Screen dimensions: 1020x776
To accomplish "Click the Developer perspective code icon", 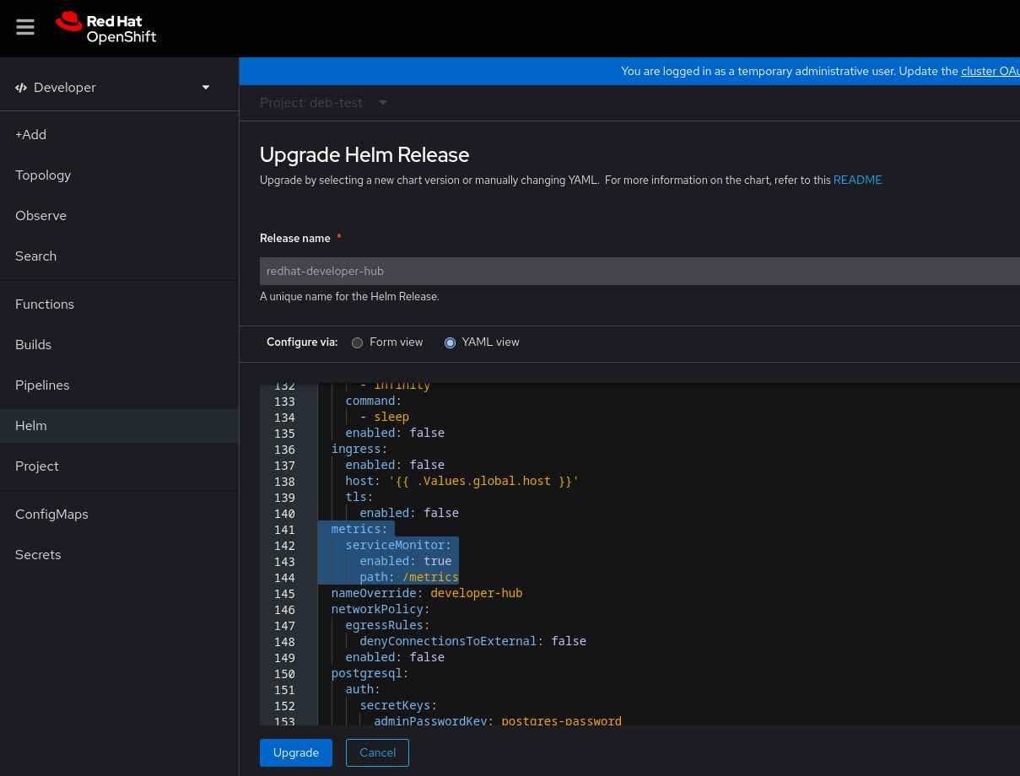I will coord(20,87).
